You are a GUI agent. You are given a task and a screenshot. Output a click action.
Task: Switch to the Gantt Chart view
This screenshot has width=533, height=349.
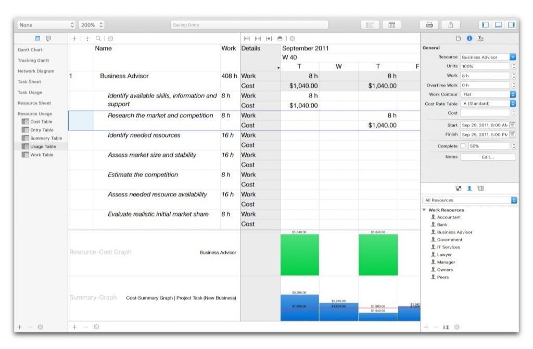pos(31,49)
